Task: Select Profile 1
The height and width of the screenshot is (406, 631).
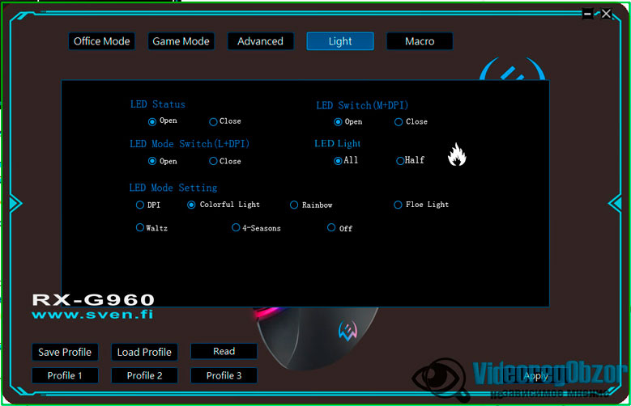Action: [65, 375]
